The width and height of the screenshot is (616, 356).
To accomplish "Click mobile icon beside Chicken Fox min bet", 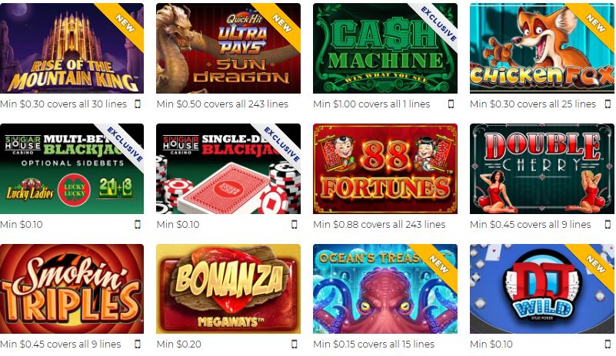I will [x=608, y=104].
